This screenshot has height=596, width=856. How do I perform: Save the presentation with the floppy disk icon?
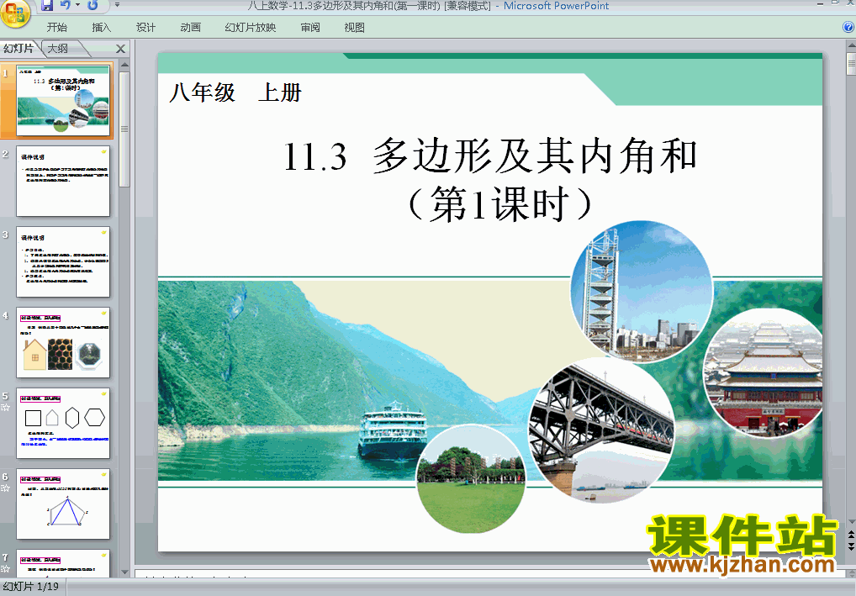(47, 5)
